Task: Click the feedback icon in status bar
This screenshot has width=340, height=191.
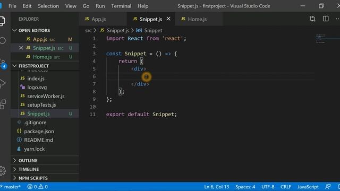Action: [x=328, y=186]
